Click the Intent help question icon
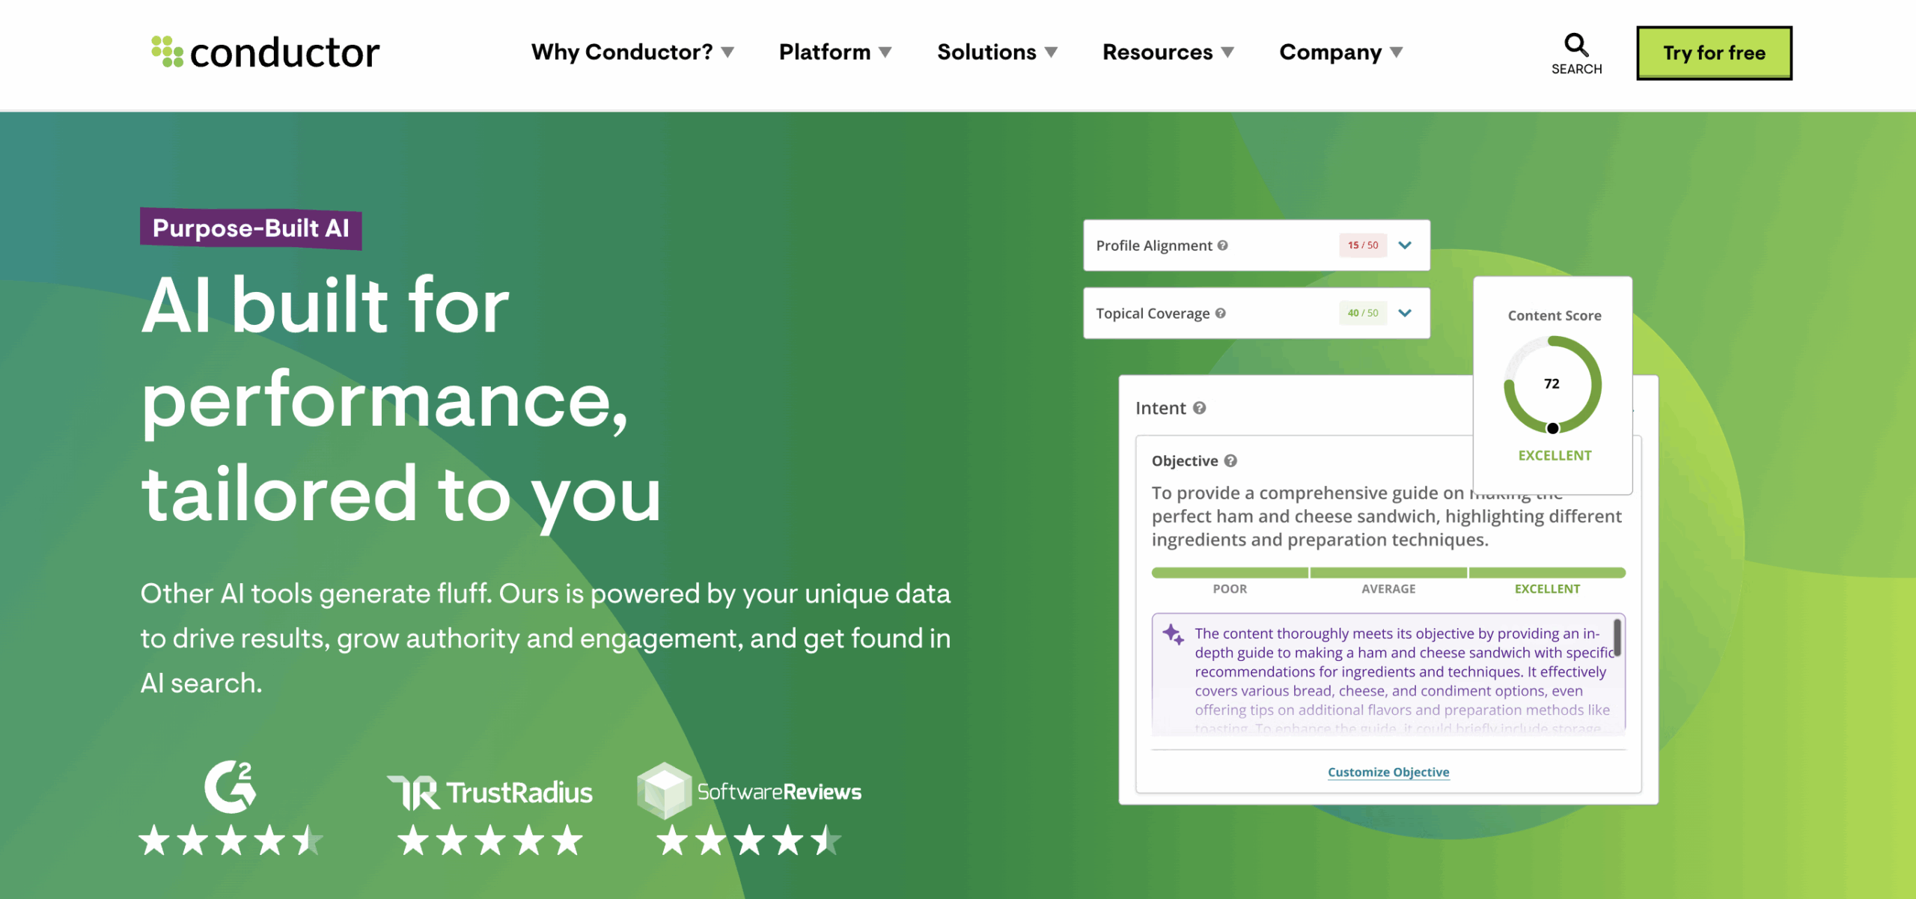 coord(1200,408)
